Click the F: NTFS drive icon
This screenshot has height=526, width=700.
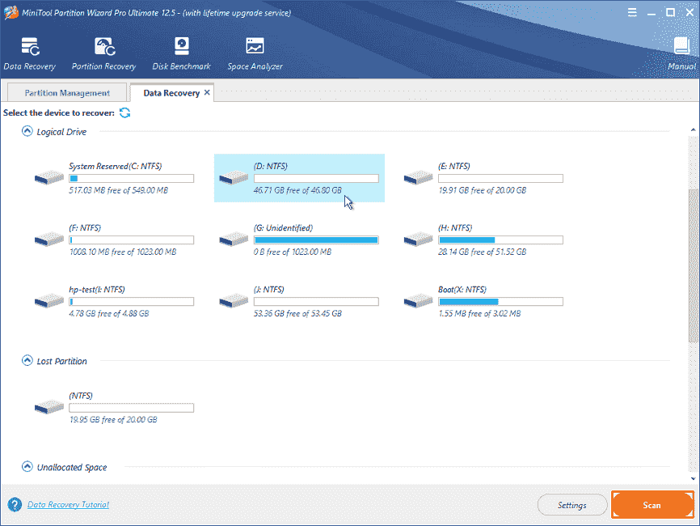tap(49, 239)
